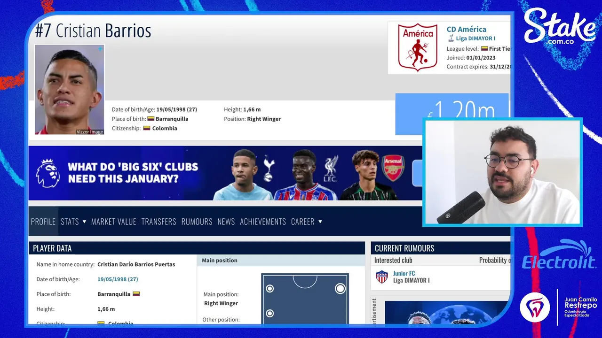Click the "Player Data" section heading
This screenshot has width=602, height=338.
click(52, 248)
